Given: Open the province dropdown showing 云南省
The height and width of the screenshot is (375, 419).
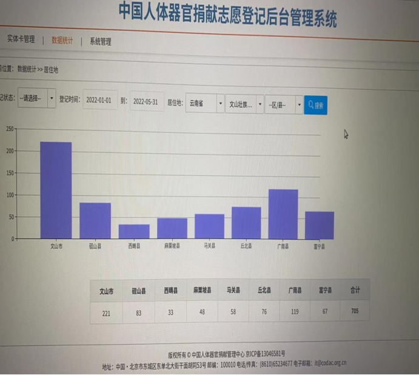Looking at the screenshot, I should [205, 103].
